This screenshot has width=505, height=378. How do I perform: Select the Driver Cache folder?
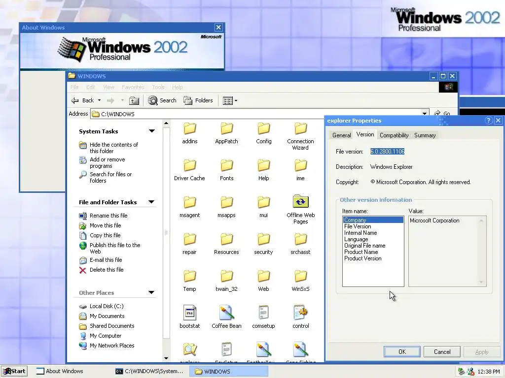[x=189, y=170]
